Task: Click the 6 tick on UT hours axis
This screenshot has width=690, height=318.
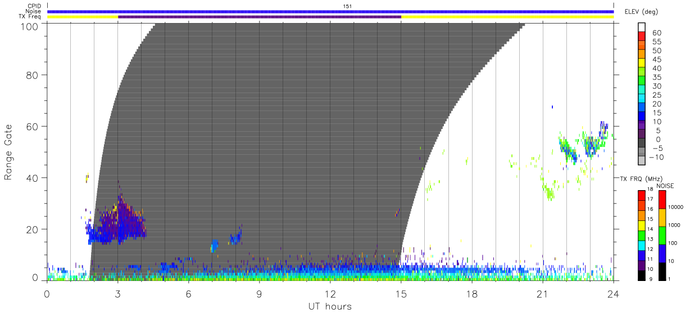Action: click(x=189, y=294)
